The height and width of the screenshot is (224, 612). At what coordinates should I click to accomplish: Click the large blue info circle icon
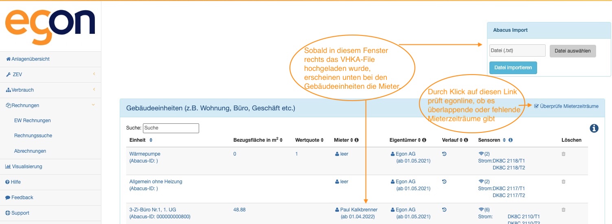[594, 128]
